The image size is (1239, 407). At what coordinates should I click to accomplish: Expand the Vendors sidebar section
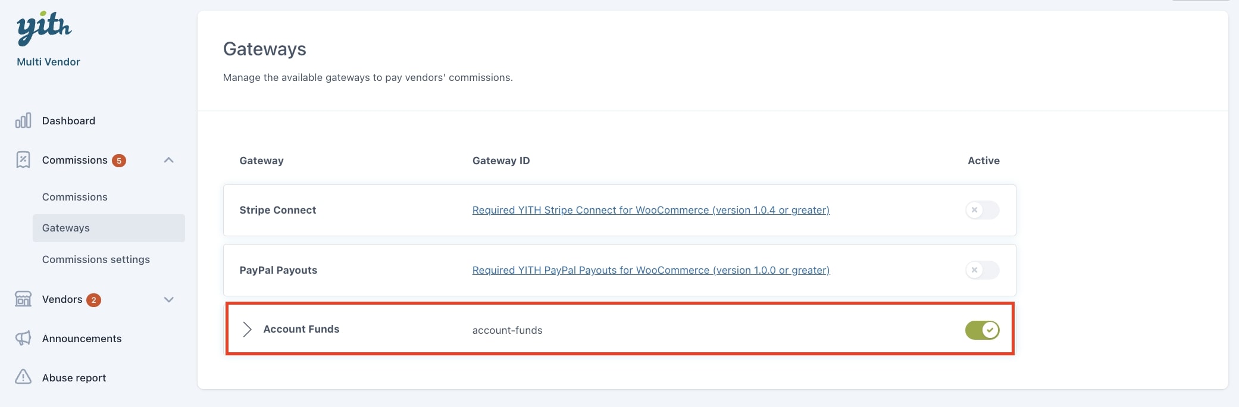[x=169, y=299]
